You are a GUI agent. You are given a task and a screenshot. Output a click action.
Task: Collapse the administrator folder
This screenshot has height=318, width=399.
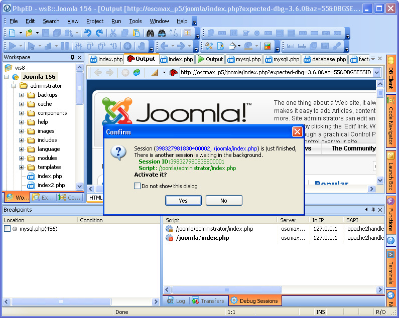[14, 86]
